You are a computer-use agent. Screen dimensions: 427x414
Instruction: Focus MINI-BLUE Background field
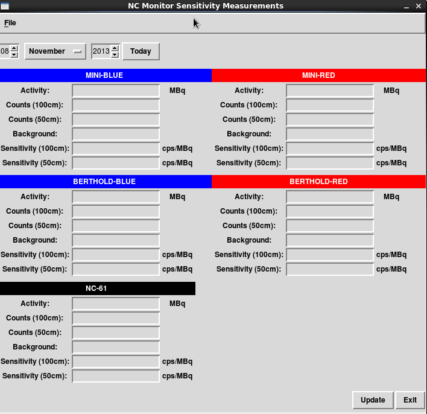[x=116, y=134]
